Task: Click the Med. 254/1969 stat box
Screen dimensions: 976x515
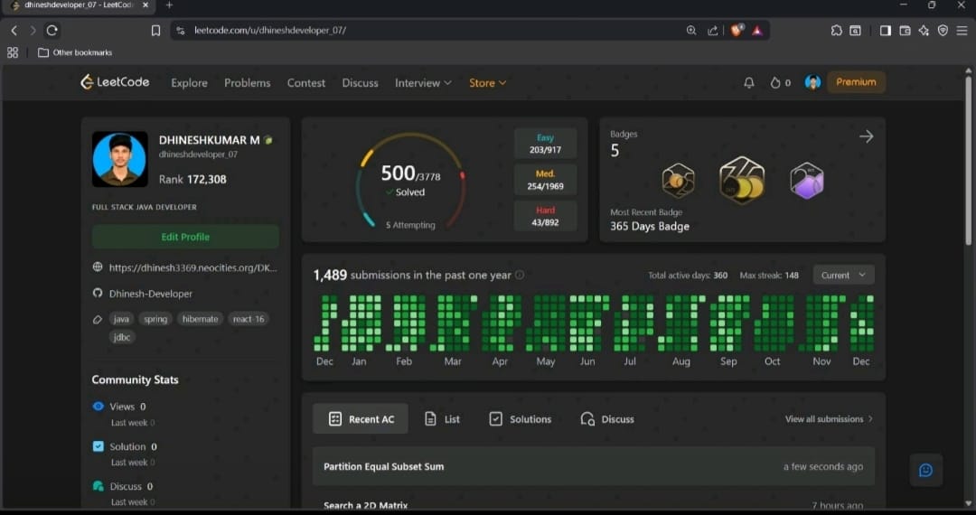Action: 545,180
